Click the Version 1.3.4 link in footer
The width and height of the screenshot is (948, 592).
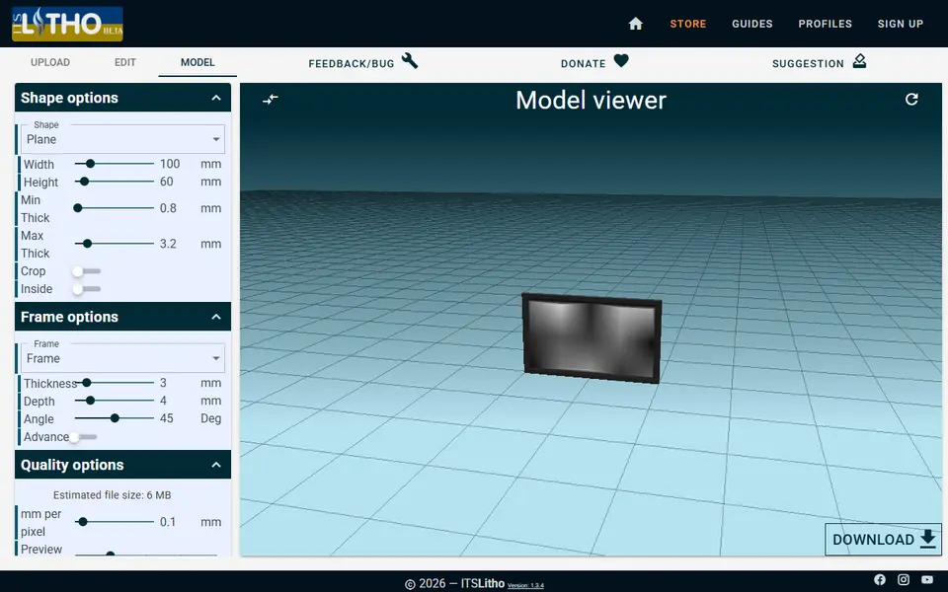[525, 585]
